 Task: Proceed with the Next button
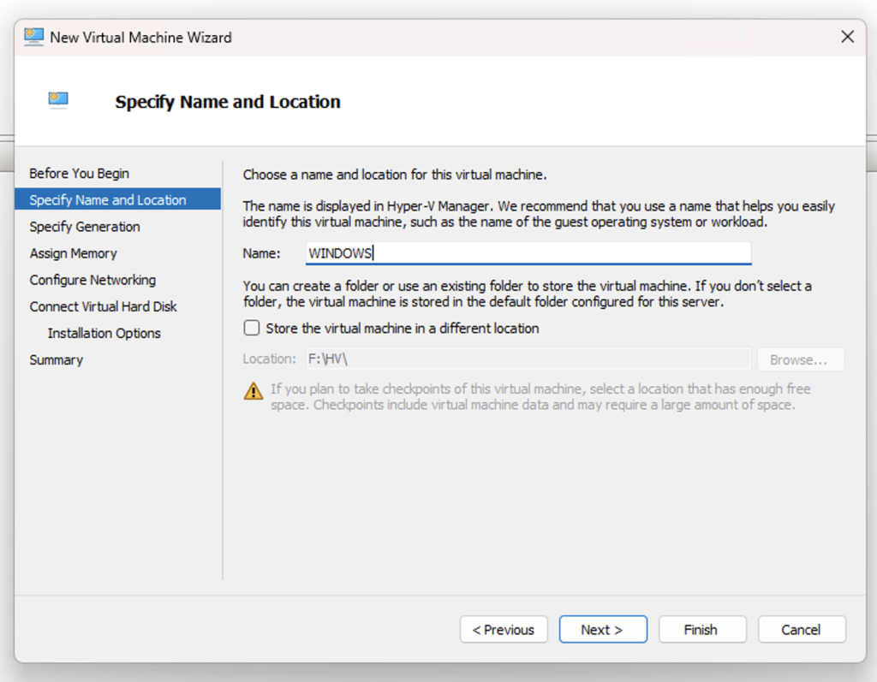pos(602,630)
